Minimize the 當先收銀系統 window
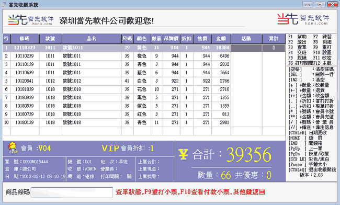This screenshot has width=340, height=205. [x=308, y=4]
